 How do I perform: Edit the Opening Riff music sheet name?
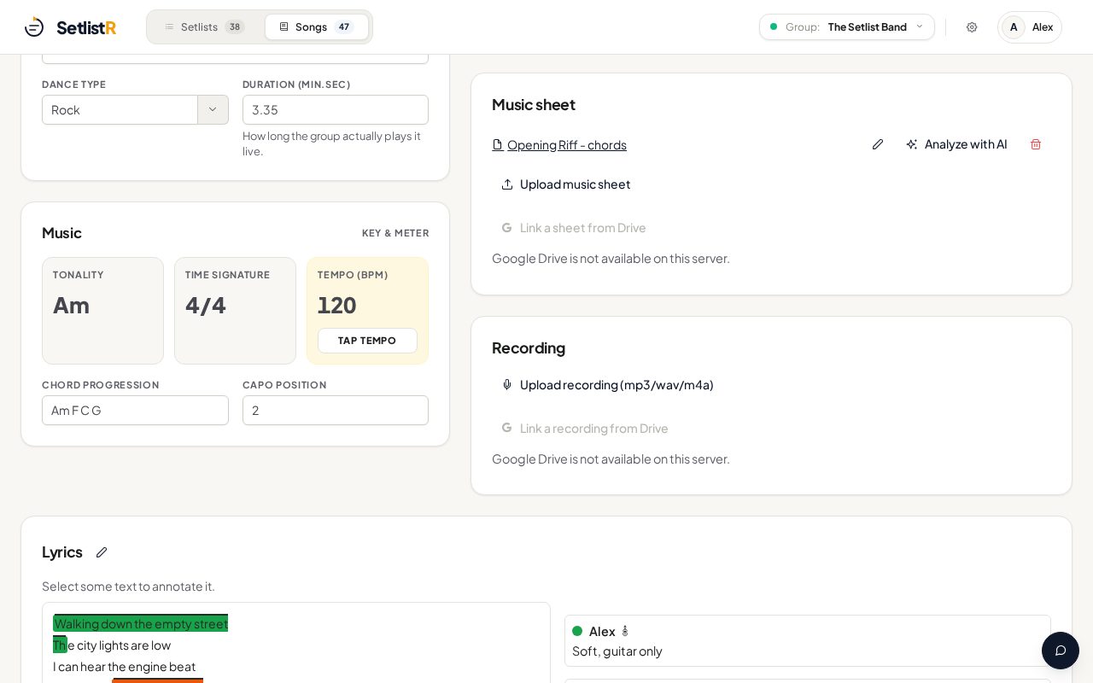point(878,144)
